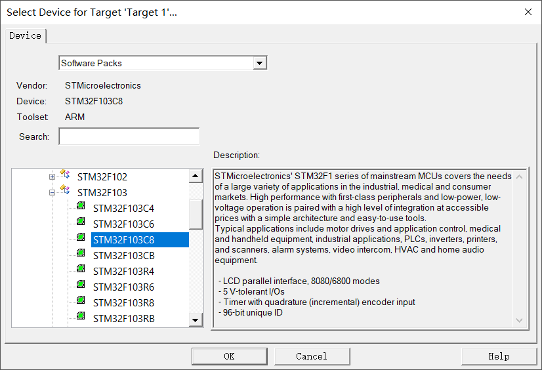Click the 'LCD parallel interface' description line
This screenshot has height=370, width=542.
(x=299, y=281)
